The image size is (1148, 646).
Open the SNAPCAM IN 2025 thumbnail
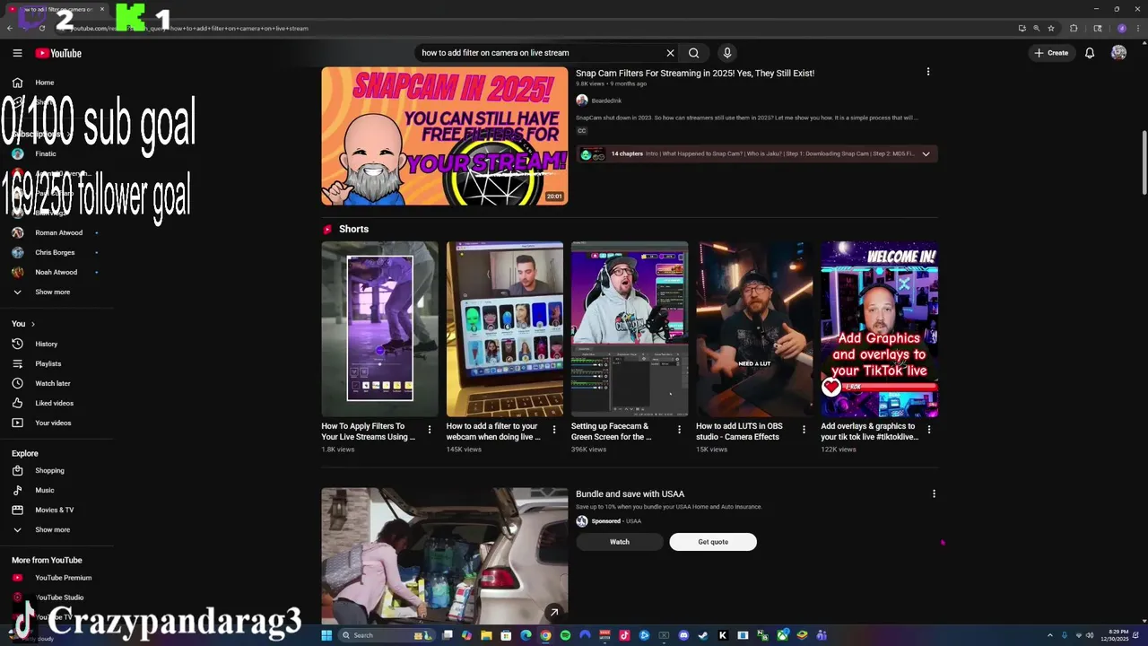[x=445, y=136]
